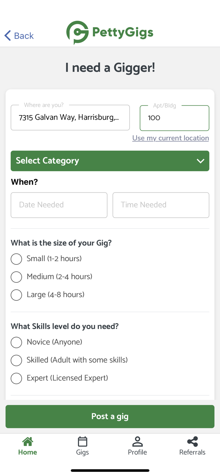Viewport: 220px width, 476px height.
Task: Open the Time Needed picker
Action: point(161,205)
